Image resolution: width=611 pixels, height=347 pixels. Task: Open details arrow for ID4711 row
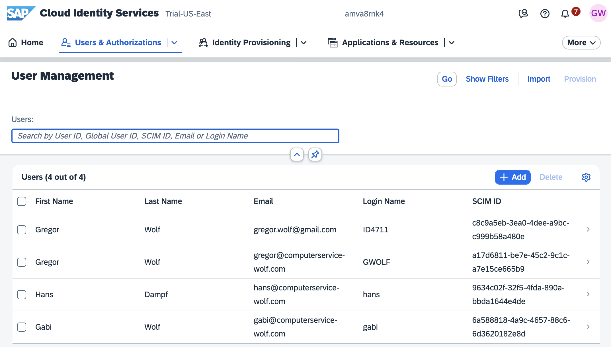pos(588,229)
